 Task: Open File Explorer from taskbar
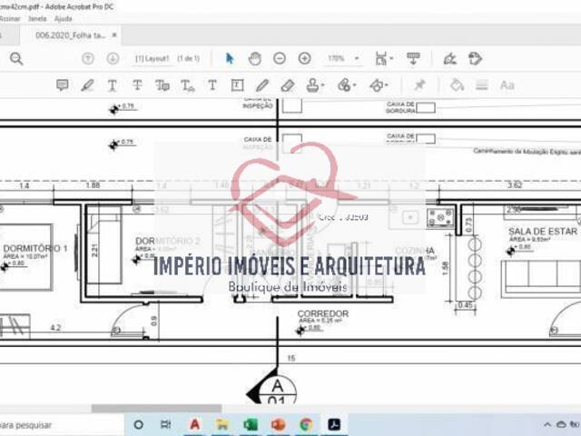point(222,425)
